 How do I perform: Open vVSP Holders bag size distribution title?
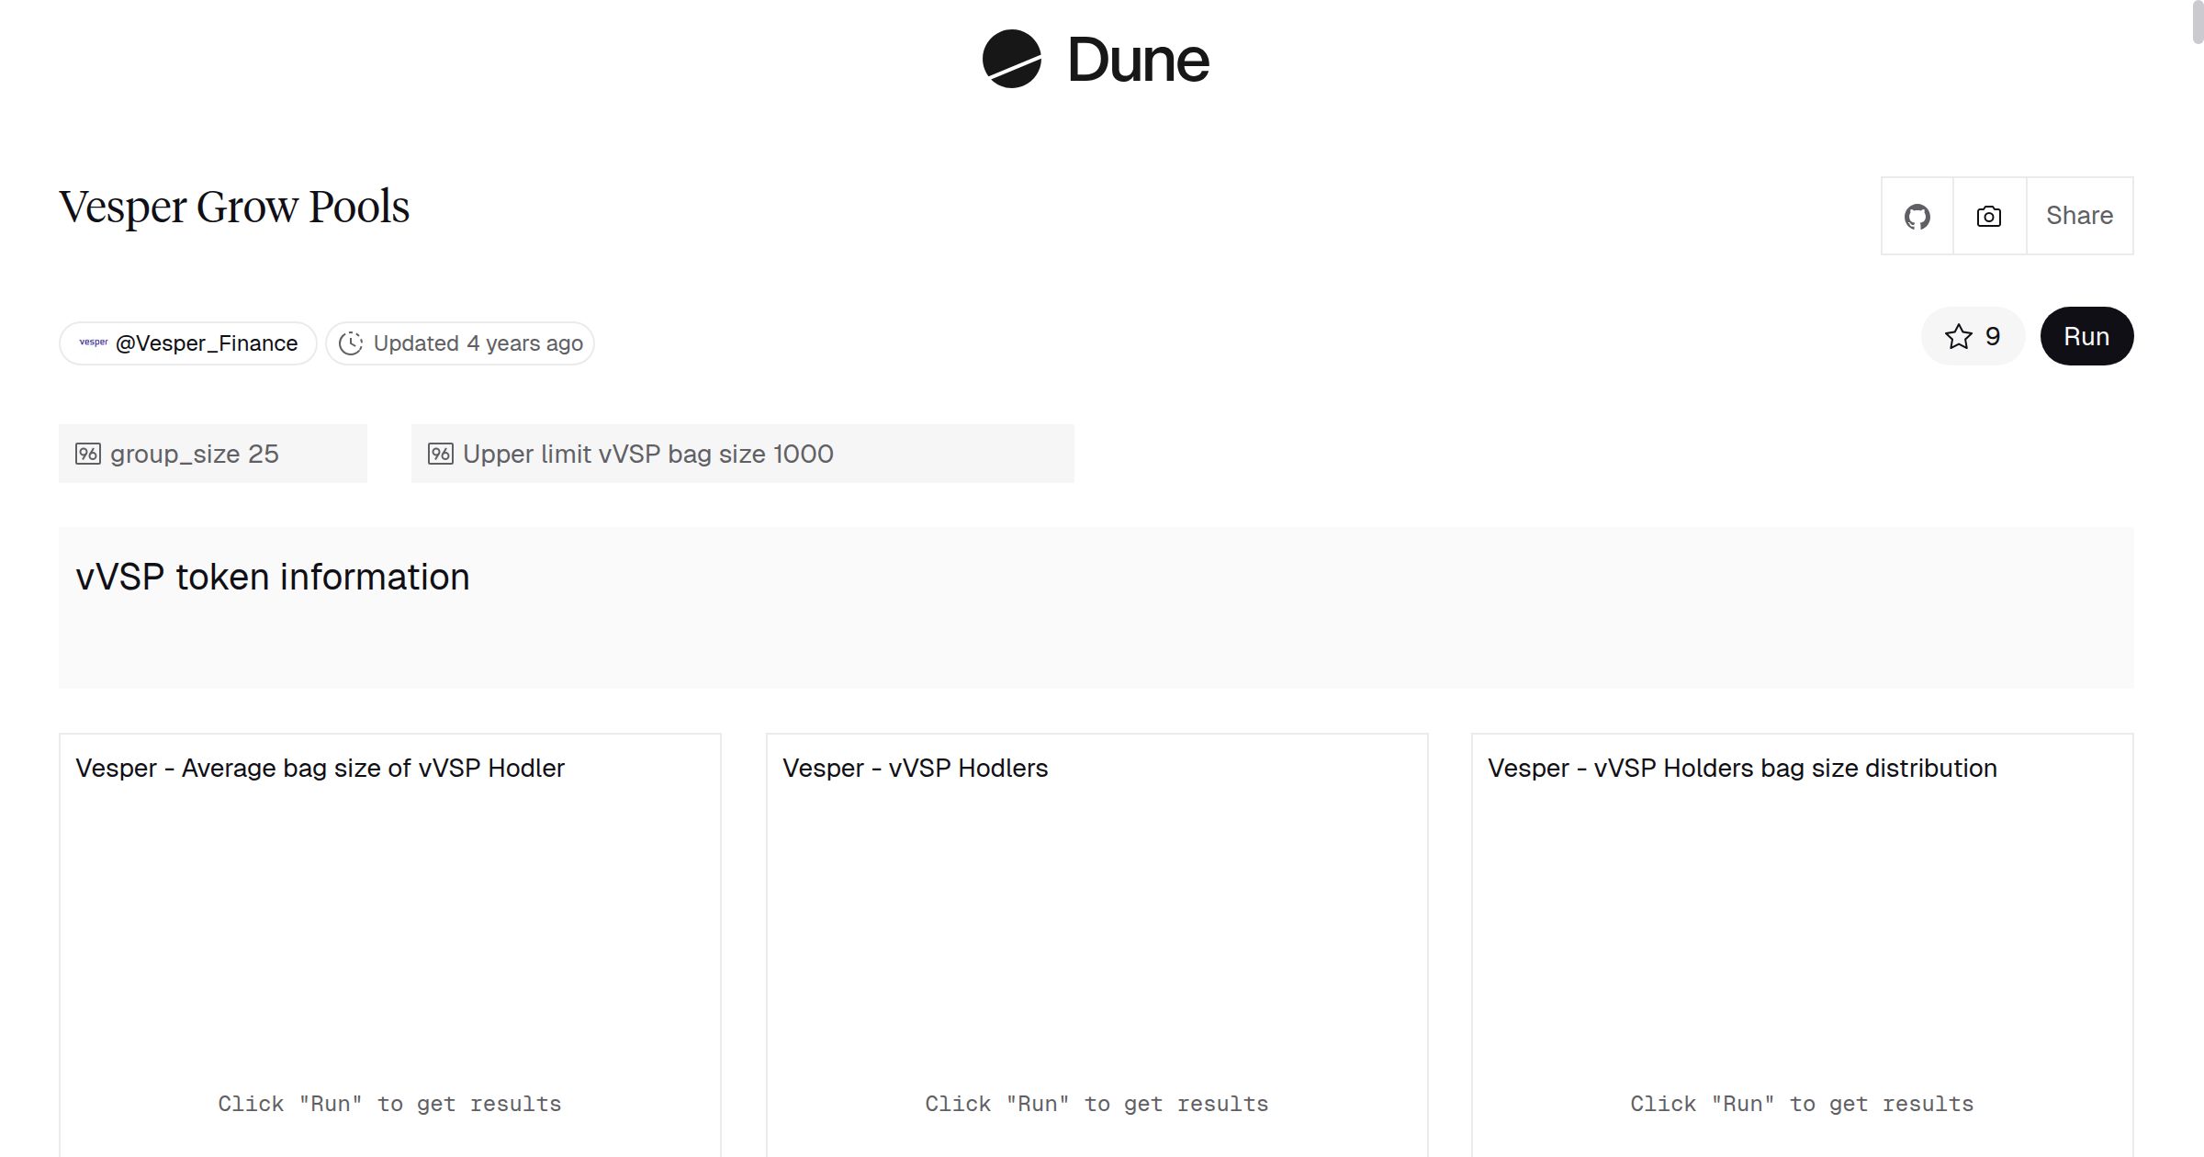1742,768
